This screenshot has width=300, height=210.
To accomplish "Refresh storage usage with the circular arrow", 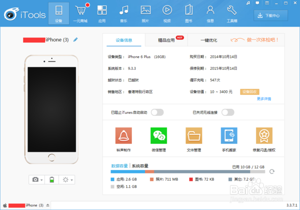I will click(x=272, y=172).
